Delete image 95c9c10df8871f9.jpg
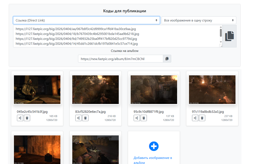 pyautogui.click(x=144, y=118)
